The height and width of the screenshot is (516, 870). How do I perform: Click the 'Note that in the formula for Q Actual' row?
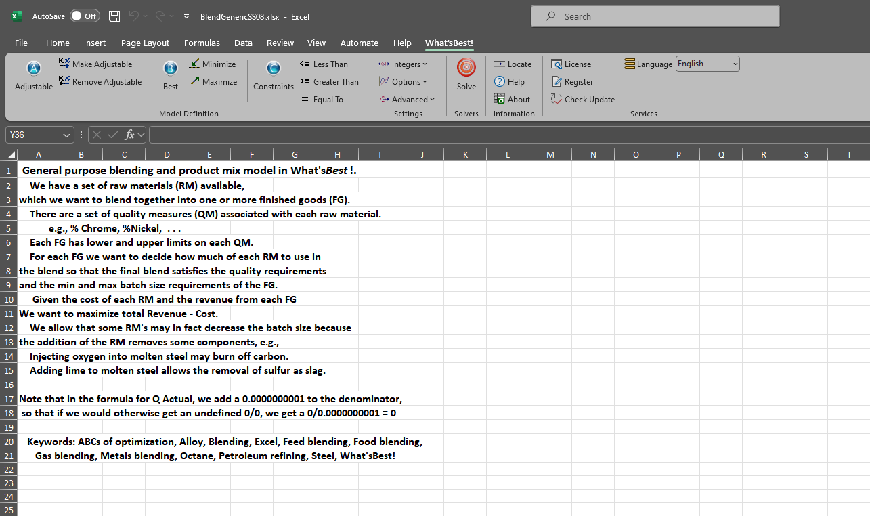coord(211,398)
